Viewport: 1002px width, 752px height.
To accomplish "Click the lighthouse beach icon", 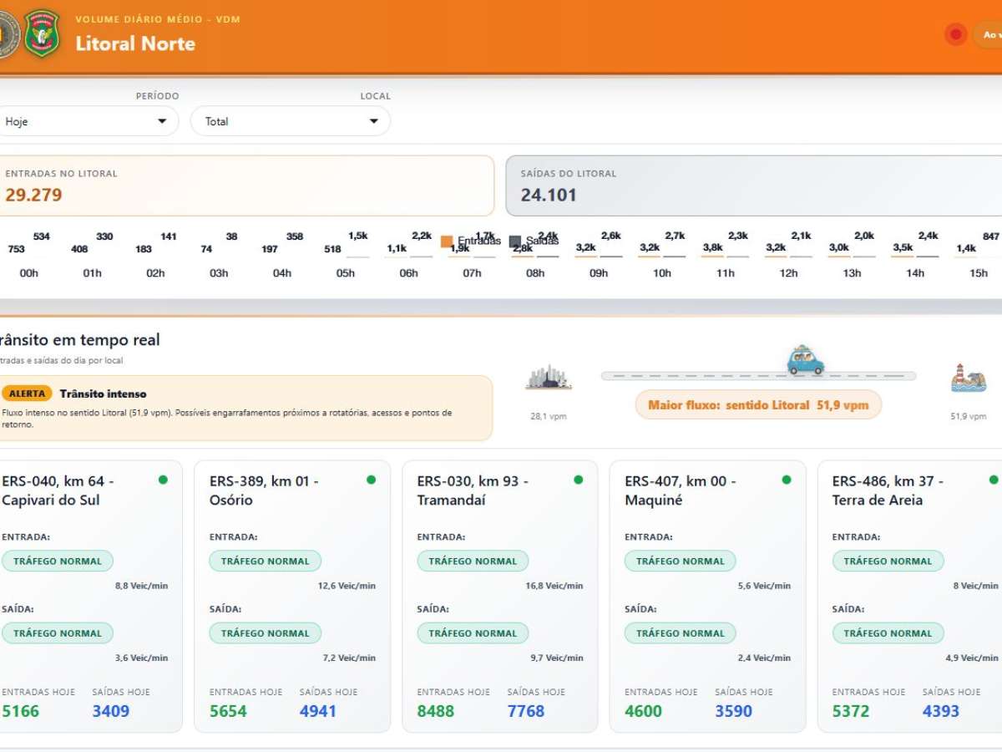I will [968, 379].
